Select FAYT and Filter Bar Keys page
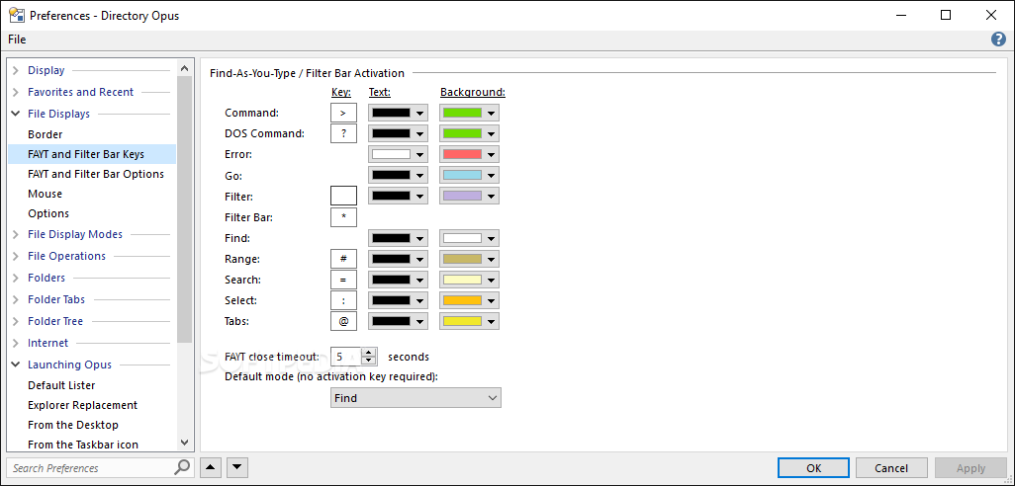Screen dimensions: 1015x486 click(91, 154)
